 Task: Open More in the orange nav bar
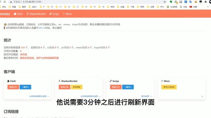67,14
